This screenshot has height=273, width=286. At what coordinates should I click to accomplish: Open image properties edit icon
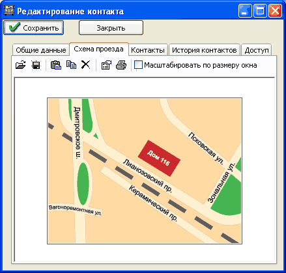106,65
